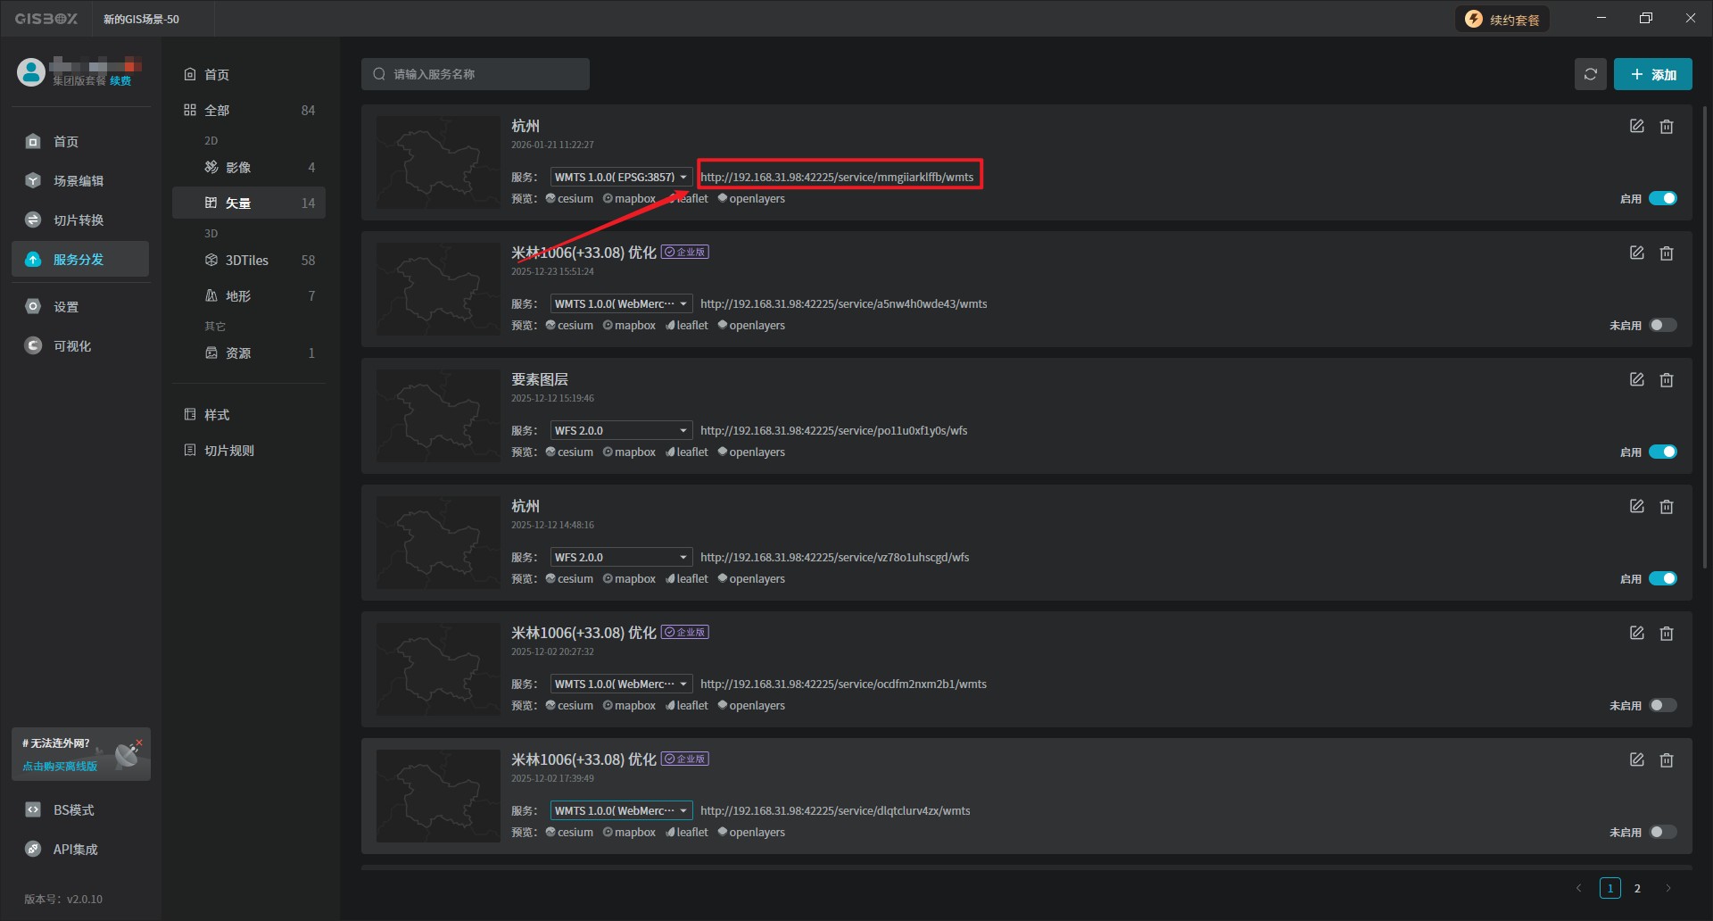Open API集成 at the sidebar bottom
1713x921 pixels.
(75, 850)
